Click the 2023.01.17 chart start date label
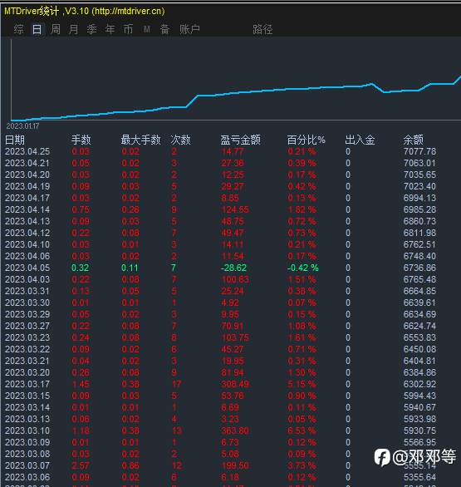The width and height of the screenshot is (461, 487). [22, 126]
